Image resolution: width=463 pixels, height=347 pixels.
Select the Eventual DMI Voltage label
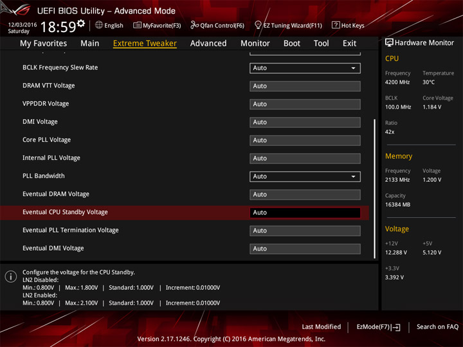[x=53, y=248]
